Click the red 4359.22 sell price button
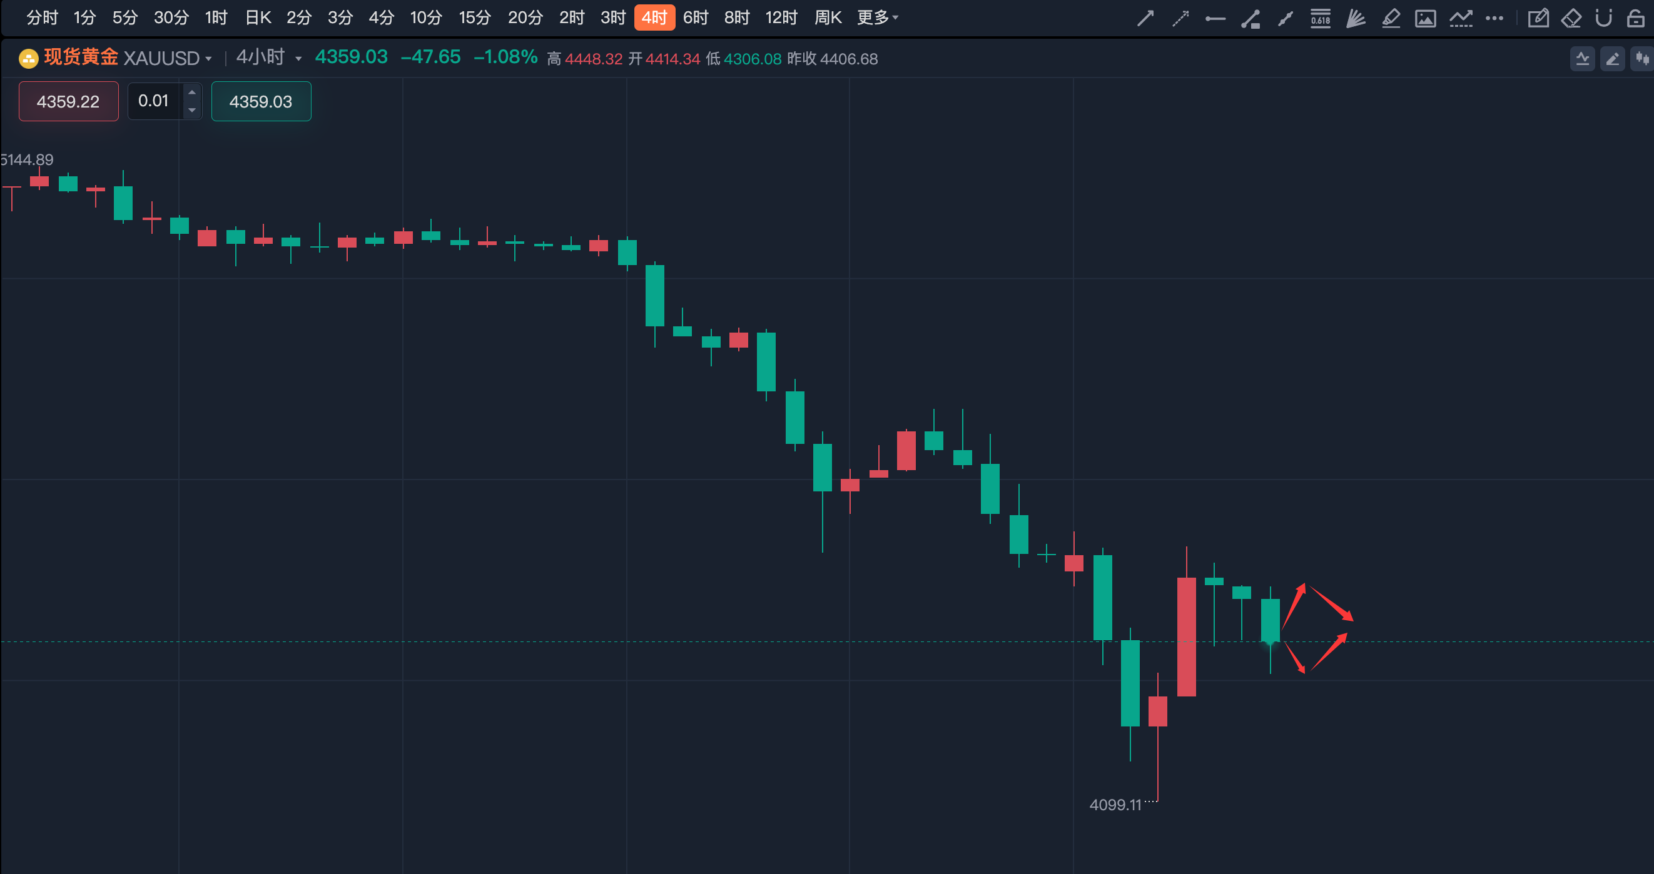The width and height of the screenshot is (1654, 874). [x=68, y=101]
